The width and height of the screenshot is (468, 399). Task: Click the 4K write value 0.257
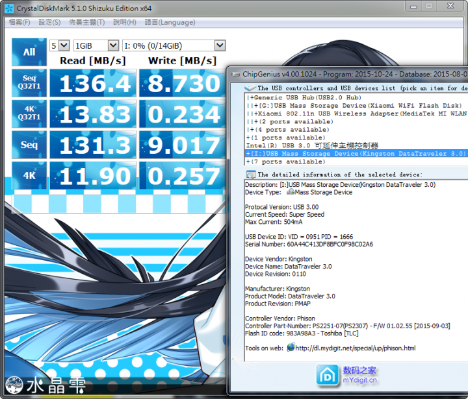[182, 176]
